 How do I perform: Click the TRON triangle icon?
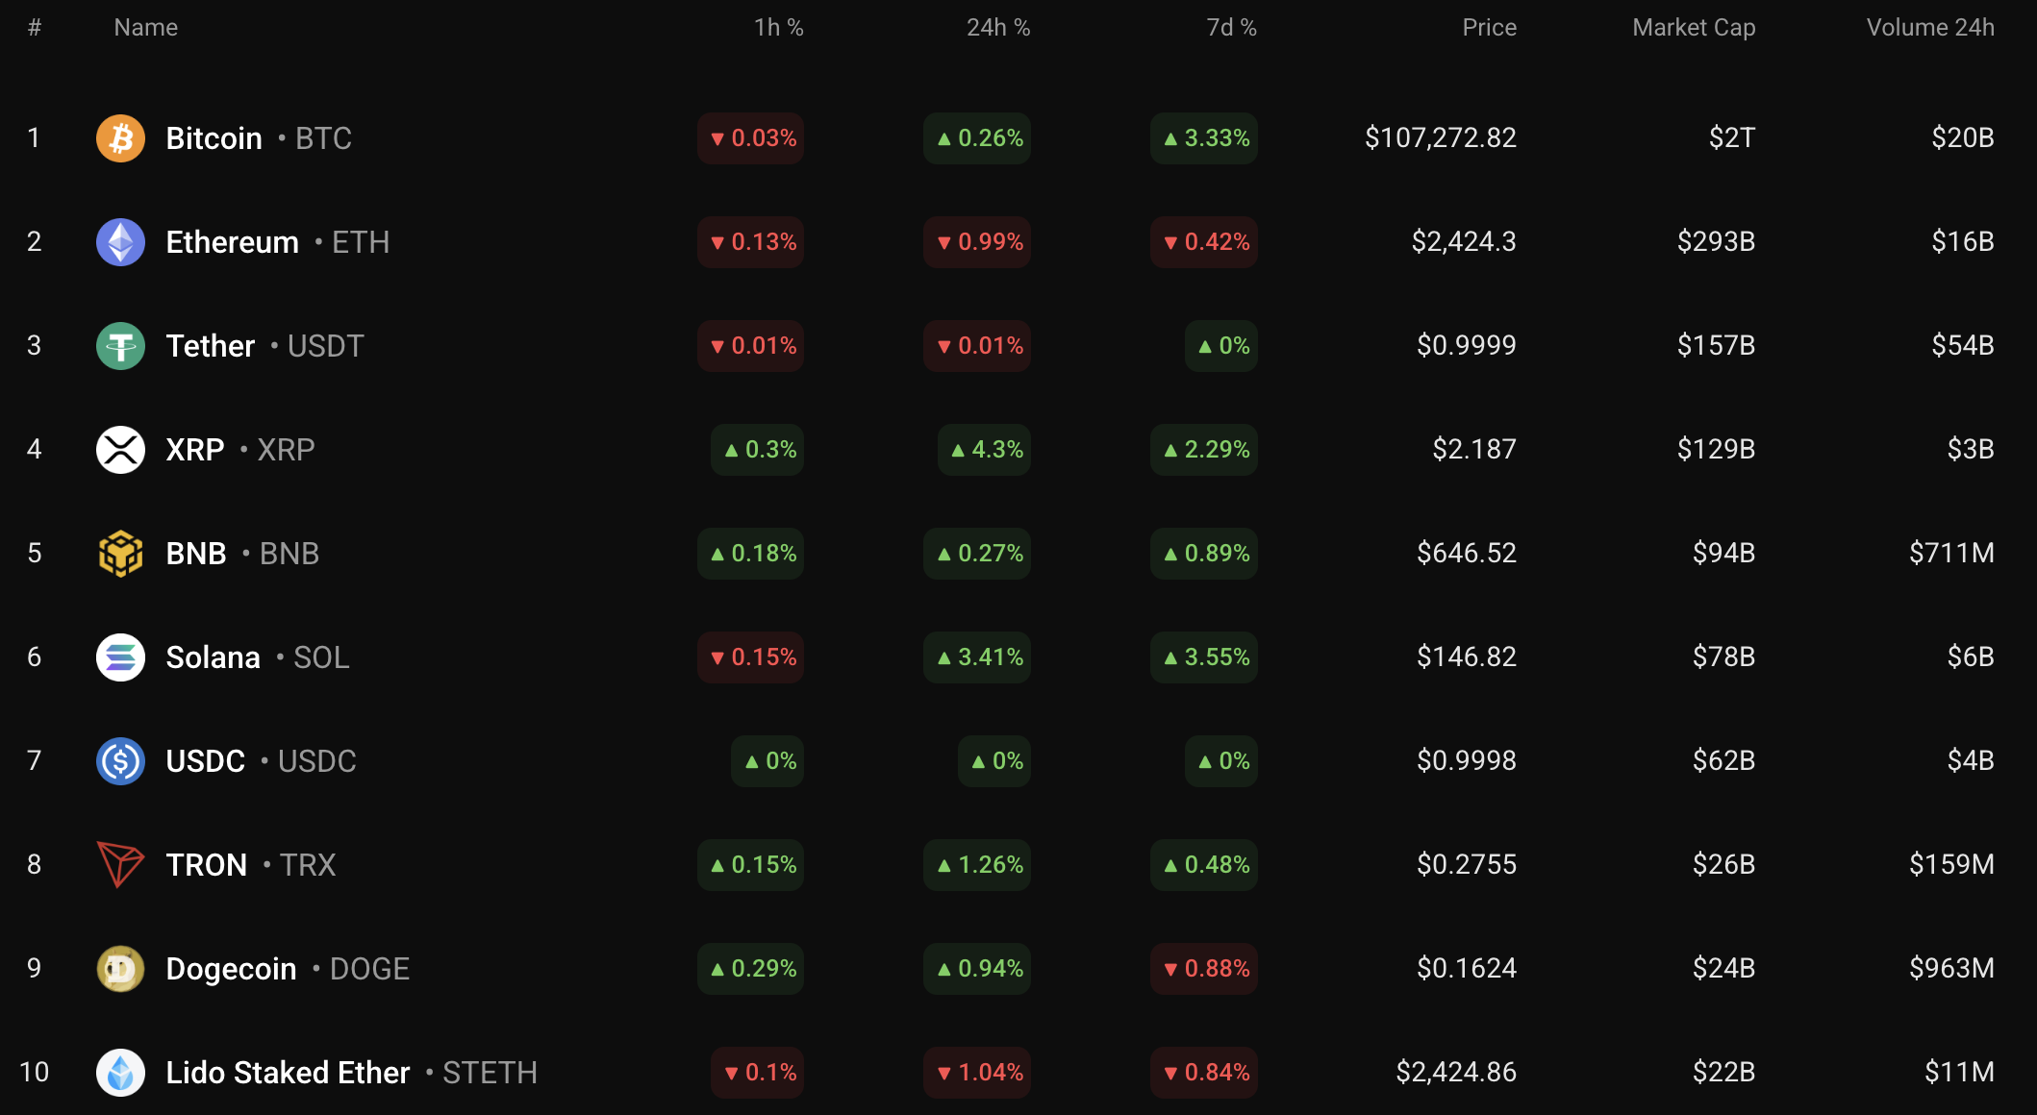(x=120, y=865)
